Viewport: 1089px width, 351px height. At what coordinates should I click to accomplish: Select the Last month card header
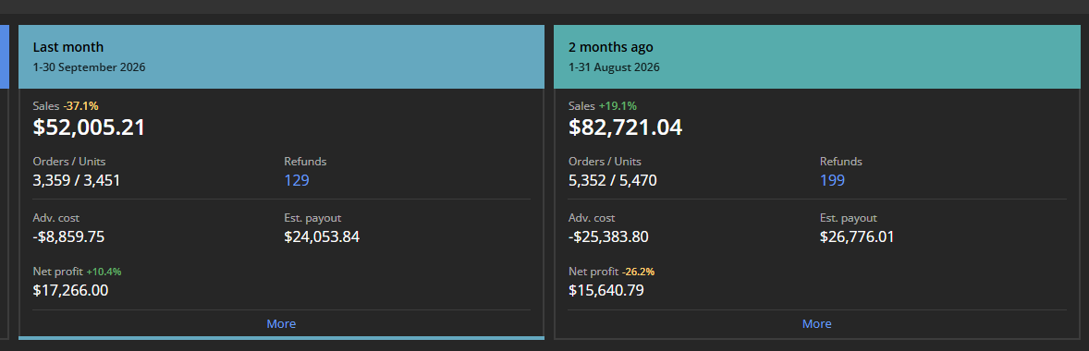click(x=281, y=57)
